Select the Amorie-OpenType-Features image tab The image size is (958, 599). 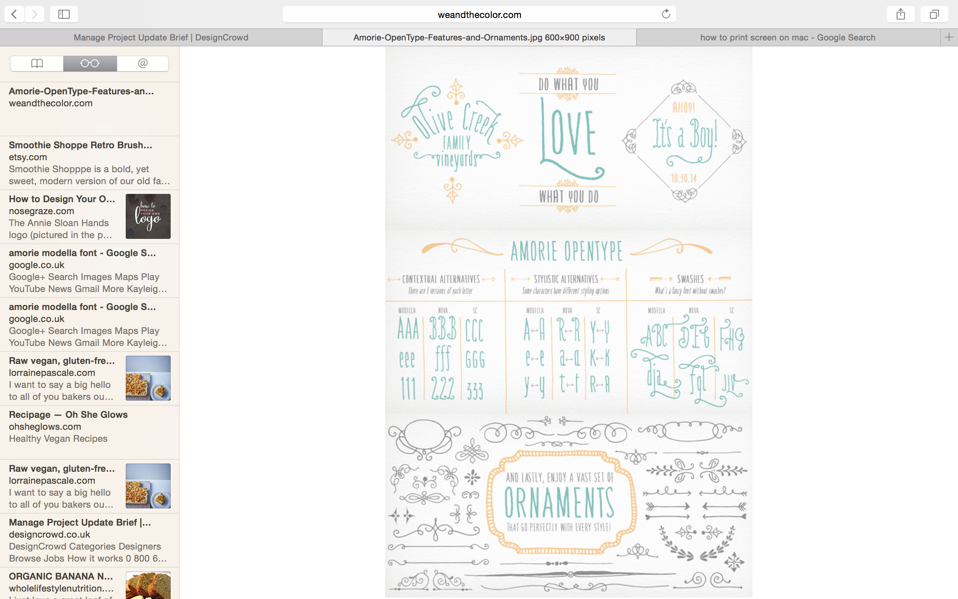pos(479,37)
